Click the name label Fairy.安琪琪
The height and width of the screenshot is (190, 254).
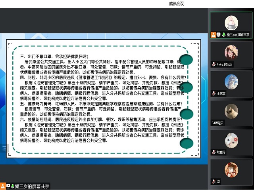click(x=225, y=64)
